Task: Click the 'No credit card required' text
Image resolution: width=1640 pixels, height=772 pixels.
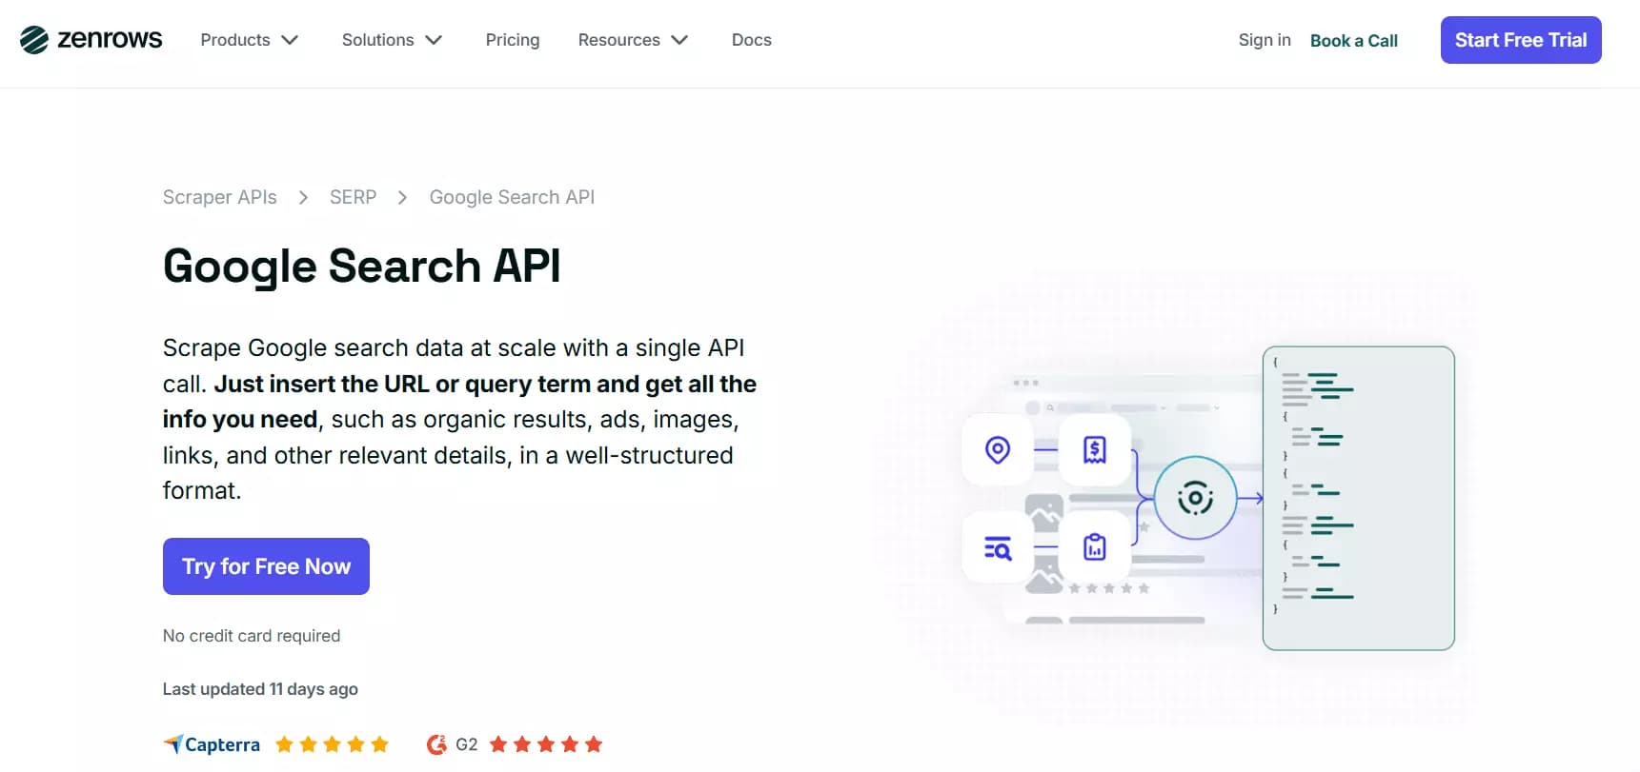Action: [252, 636]
